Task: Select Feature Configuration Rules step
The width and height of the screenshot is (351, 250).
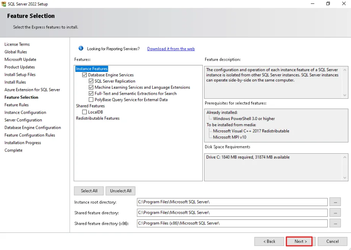Action: (x=30, y=135)
